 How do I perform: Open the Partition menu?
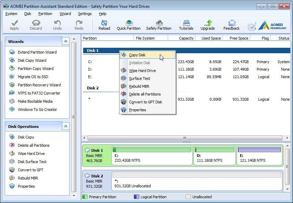(45, 14)
